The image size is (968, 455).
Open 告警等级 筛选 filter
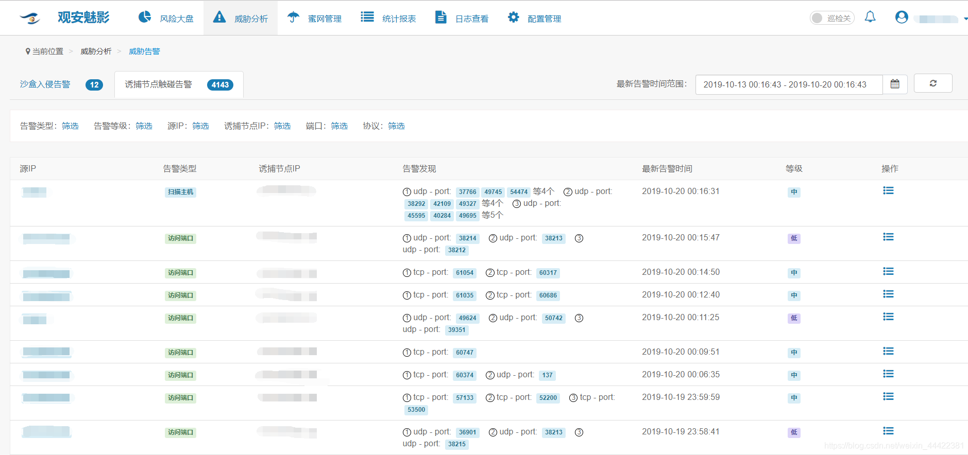(x=144, y=126)
